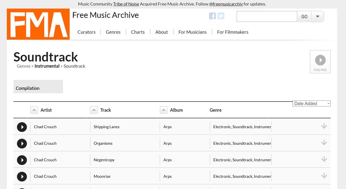The height and width of the screenshot is (189, 346).
Task: Open the Moonrise track title
Action: point(102,176)
